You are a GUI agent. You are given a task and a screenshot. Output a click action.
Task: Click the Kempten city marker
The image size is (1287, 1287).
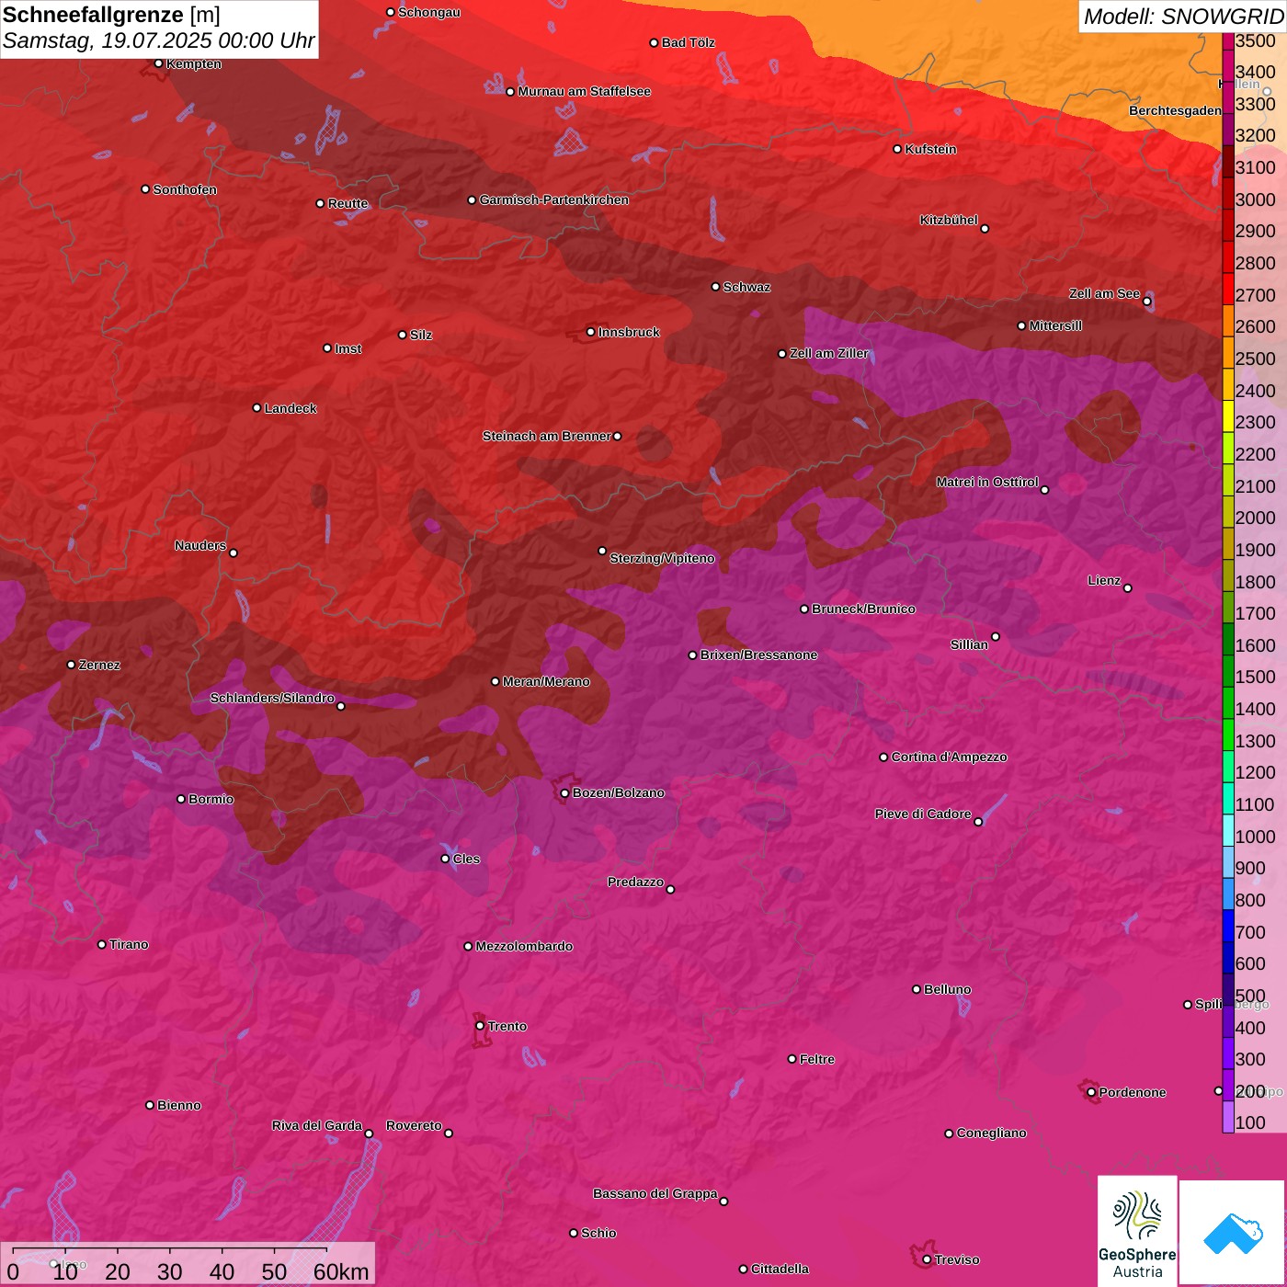coord(158,63)
